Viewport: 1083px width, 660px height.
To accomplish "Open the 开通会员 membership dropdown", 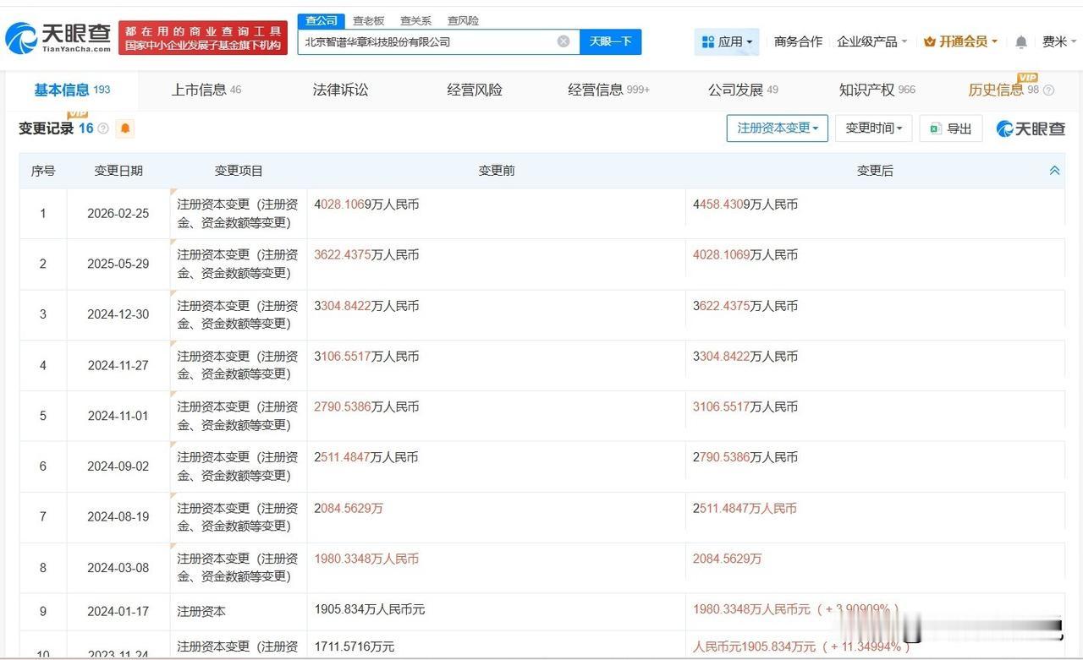I will click(960, 41).
